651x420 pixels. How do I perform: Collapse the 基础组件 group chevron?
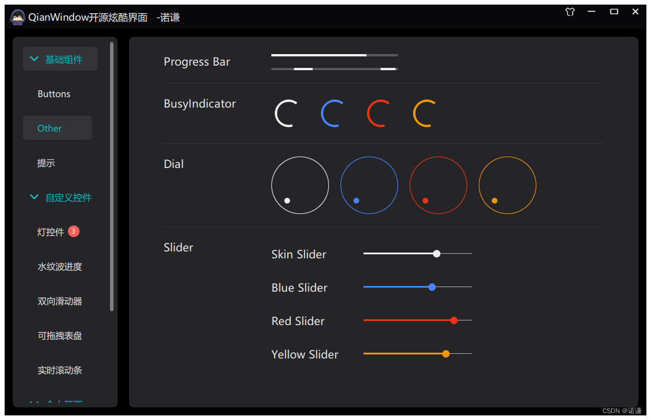[35, 59]
